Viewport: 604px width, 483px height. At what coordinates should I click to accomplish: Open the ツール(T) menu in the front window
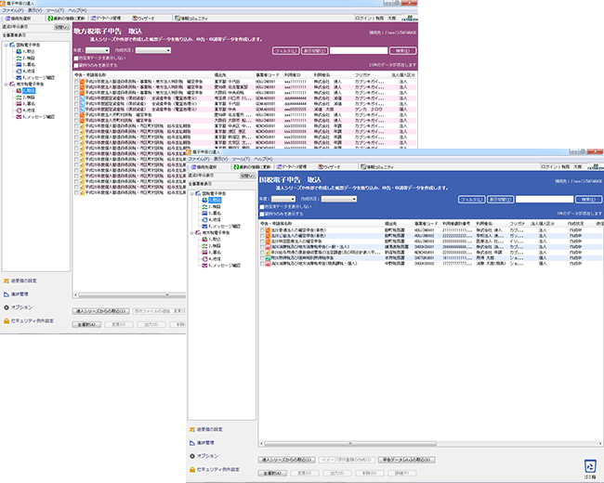[241, 159]
